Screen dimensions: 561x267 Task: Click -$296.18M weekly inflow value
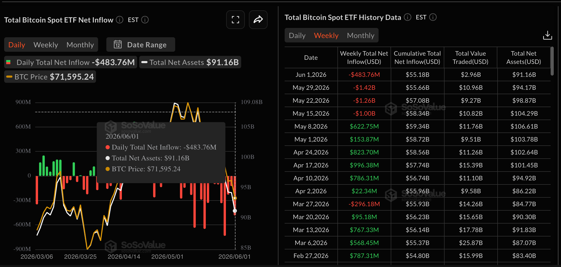coord(364,204)
